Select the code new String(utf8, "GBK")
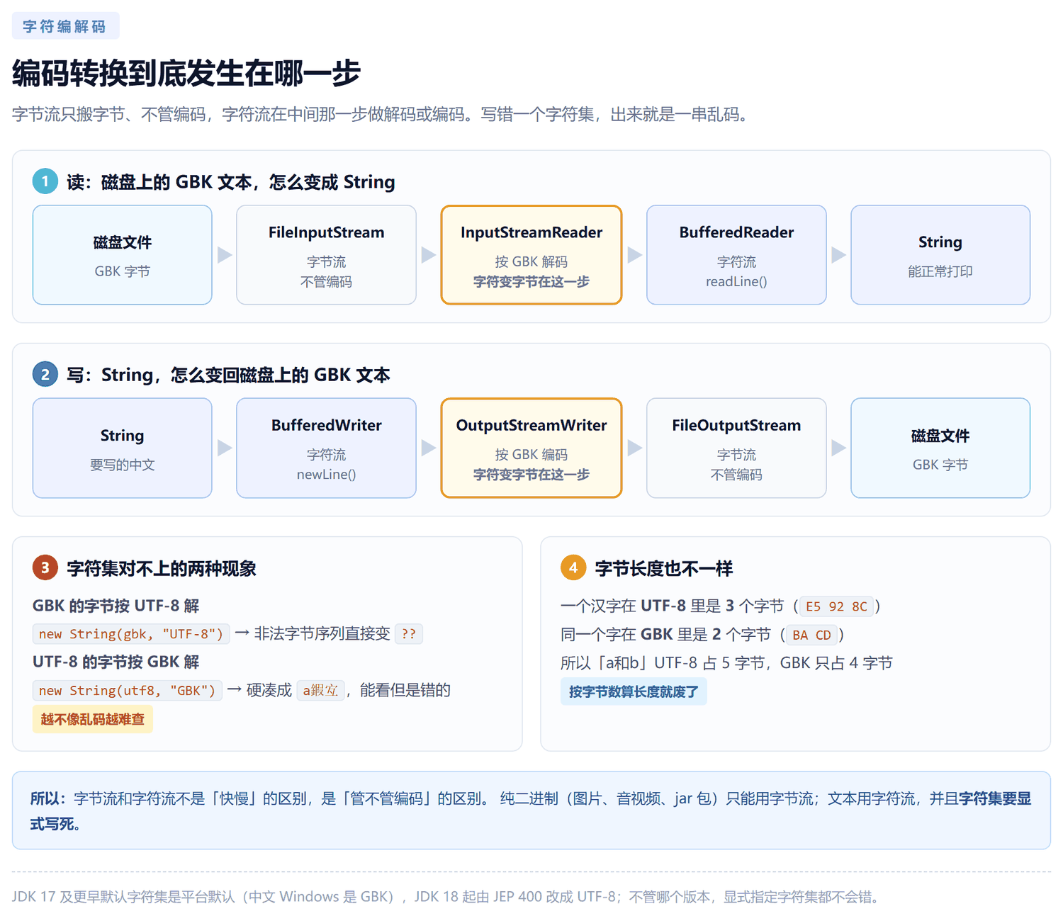1063x916 pixels. tap(128, 691)
